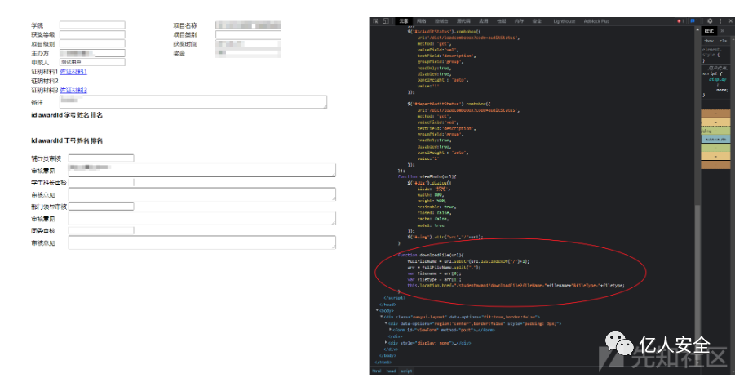This screenshot has width=735, height=378.
Task: Switch to the 应用 tab
Action: 483,21
